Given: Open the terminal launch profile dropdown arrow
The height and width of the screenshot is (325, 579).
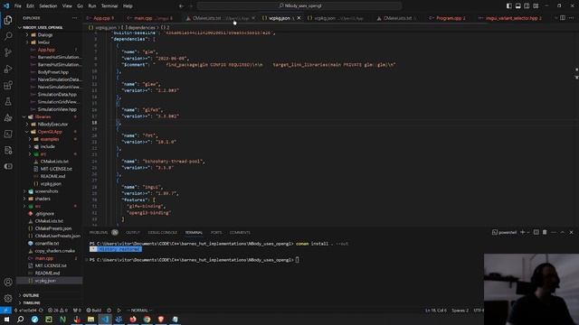Looking at the screenshot, I should 528,232.
